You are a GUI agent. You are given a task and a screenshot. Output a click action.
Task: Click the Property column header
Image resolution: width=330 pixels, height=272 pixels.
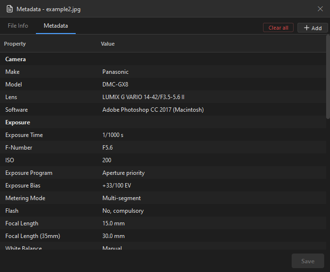click(x=15, y=44)
